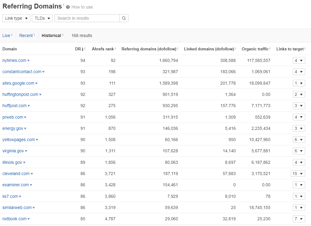Click info icon beside Referring Domains title
Screen dimensions: 311x226
point(64,4)
